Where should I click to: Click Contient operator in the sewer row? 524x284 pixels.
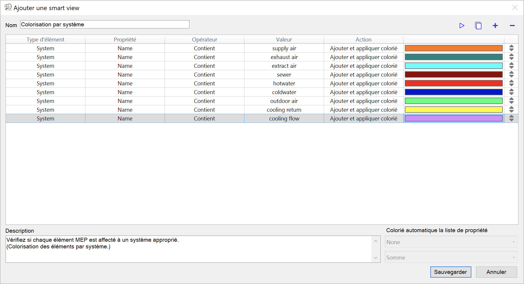click(x=205, y=74)
